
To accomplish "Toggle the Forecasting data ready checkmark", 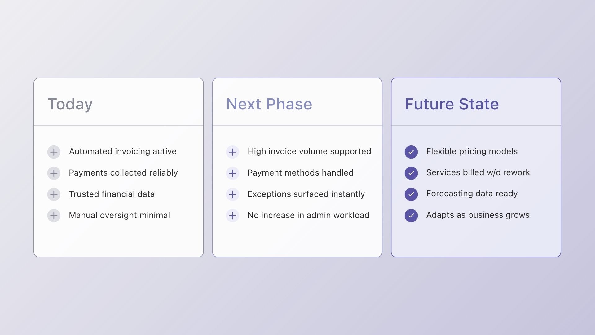I will click(x=411, y=194).
